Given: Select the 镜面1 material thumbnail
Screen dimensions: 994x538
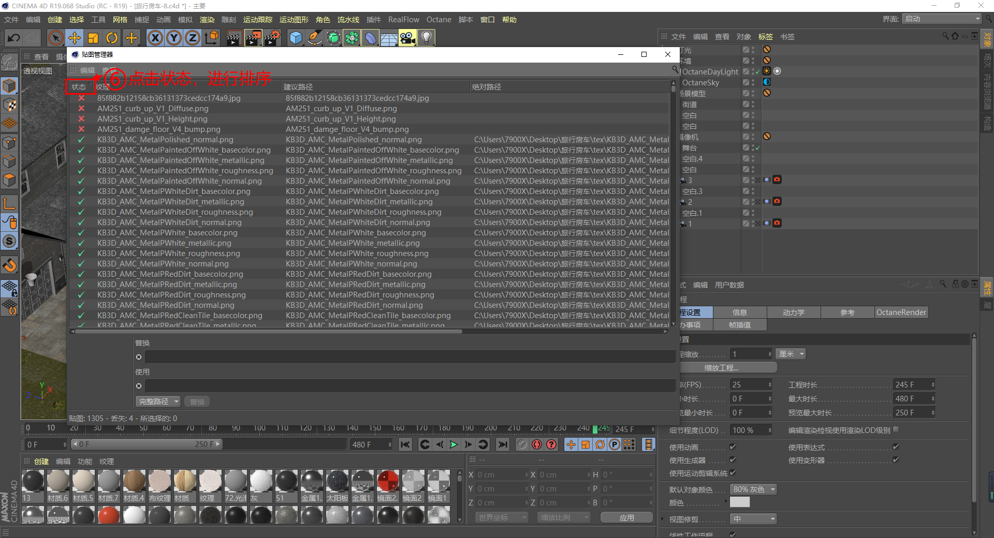Looking at the screenshot, I should click(438, 486).
